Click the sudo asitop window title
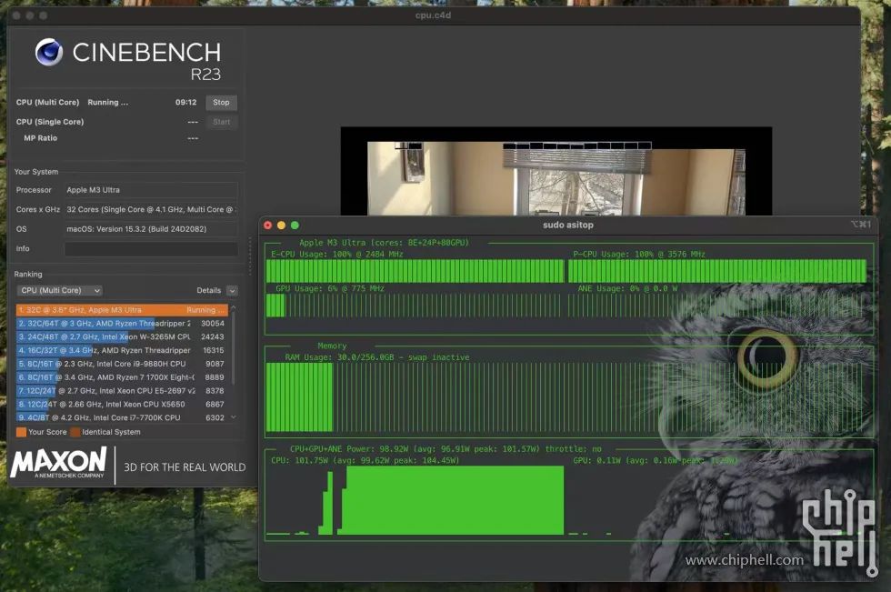This screenshot has width=891, height=592. pyautogui.click(x=568, y=225)
